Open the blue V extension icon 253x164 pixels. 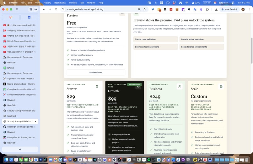153,9
